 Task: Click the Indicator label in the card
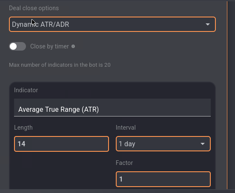point(26,90)
